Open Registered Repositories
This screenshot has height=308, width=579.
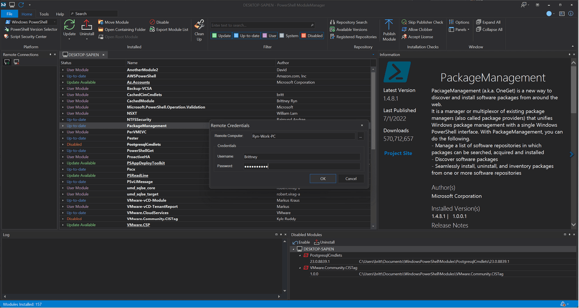353,37
